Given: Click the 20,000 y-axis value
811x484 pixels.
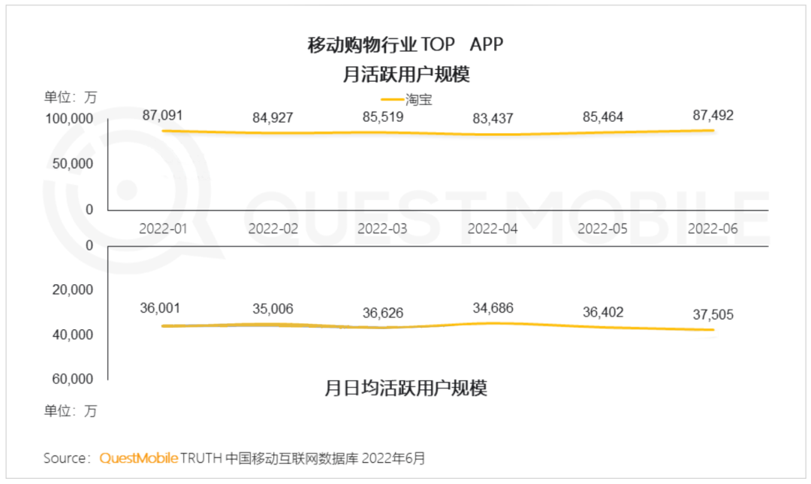Looking at the screenshot, I should pyautogui.click(x=72, y=289).
